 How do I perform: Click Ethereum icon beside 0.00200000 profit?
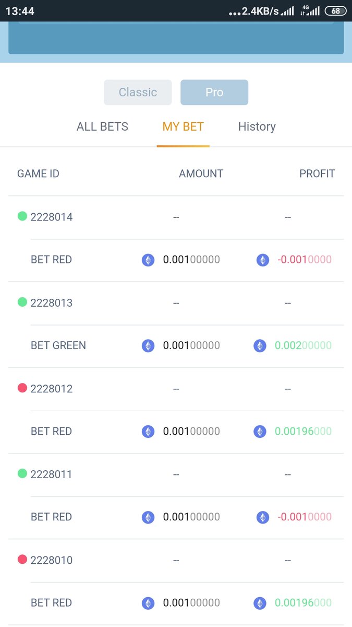click(x=260, y=346)
